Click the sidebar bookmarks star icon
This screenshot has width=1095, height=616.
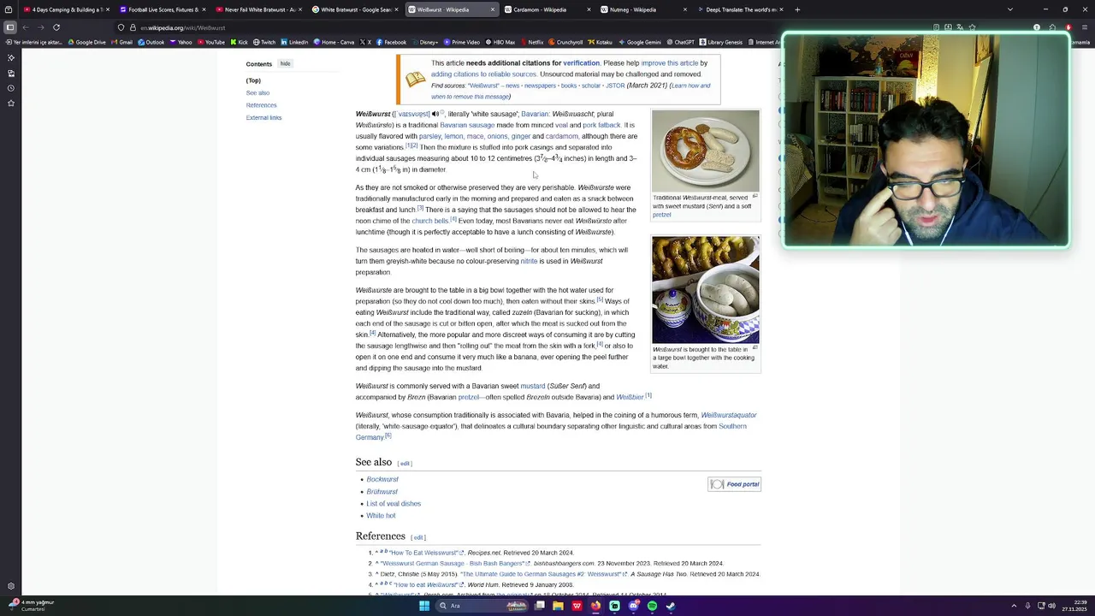(10, 103)
